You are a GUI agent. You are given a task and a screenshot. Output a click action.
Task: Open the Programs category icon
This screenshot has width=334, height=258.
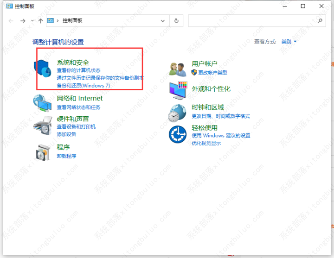coord(43,151)
